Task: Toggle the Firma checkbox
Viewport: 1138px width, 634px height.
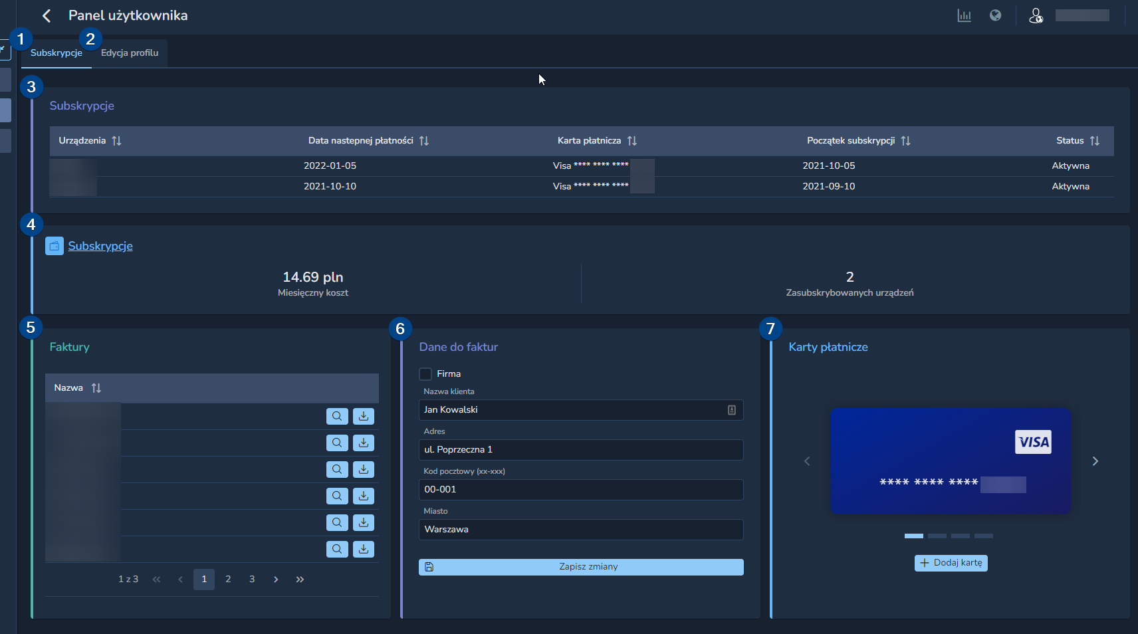Action: 425,374
